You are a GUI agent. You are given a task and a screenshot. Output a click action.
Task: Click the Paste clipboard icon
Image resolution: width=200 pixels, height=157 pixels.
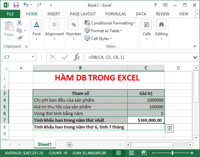click(9, 26)
